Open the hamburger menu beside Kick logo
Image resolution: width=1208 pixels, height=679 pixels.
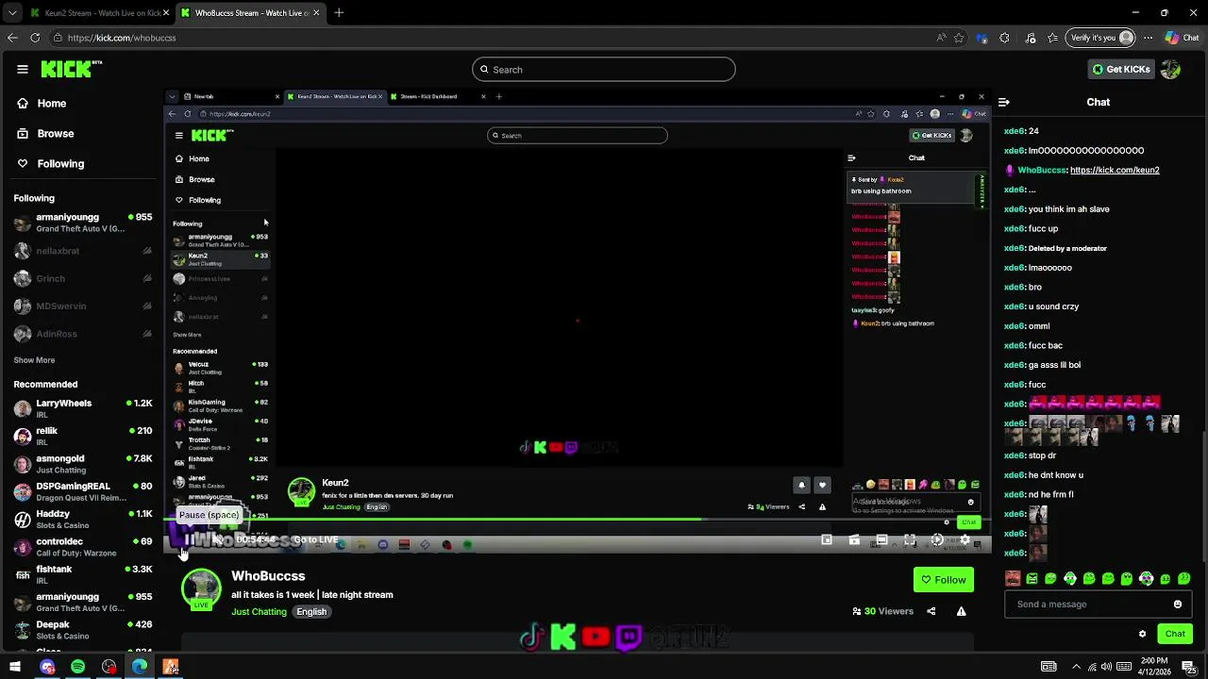[23, 69]
